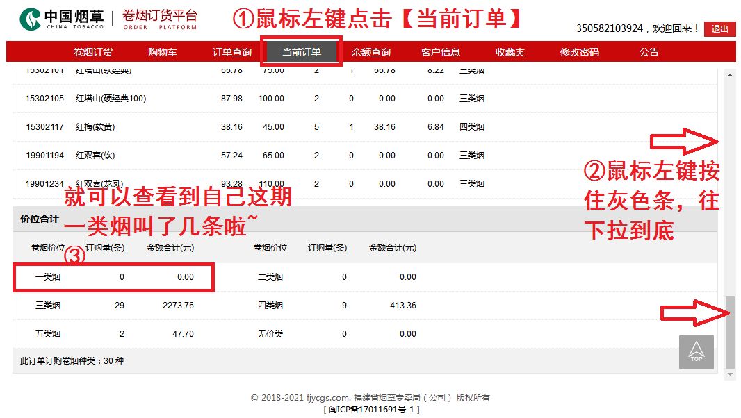Screen dimensions: 741x418
Task: Click product code 15302105
Action: coord(44,98)
